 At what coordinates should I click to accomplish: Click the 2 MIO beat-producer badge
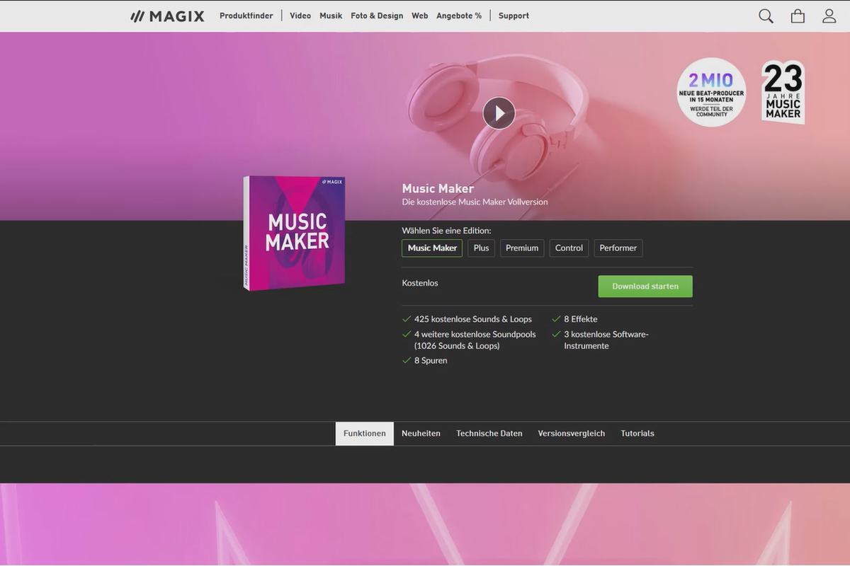pos(711,92)
